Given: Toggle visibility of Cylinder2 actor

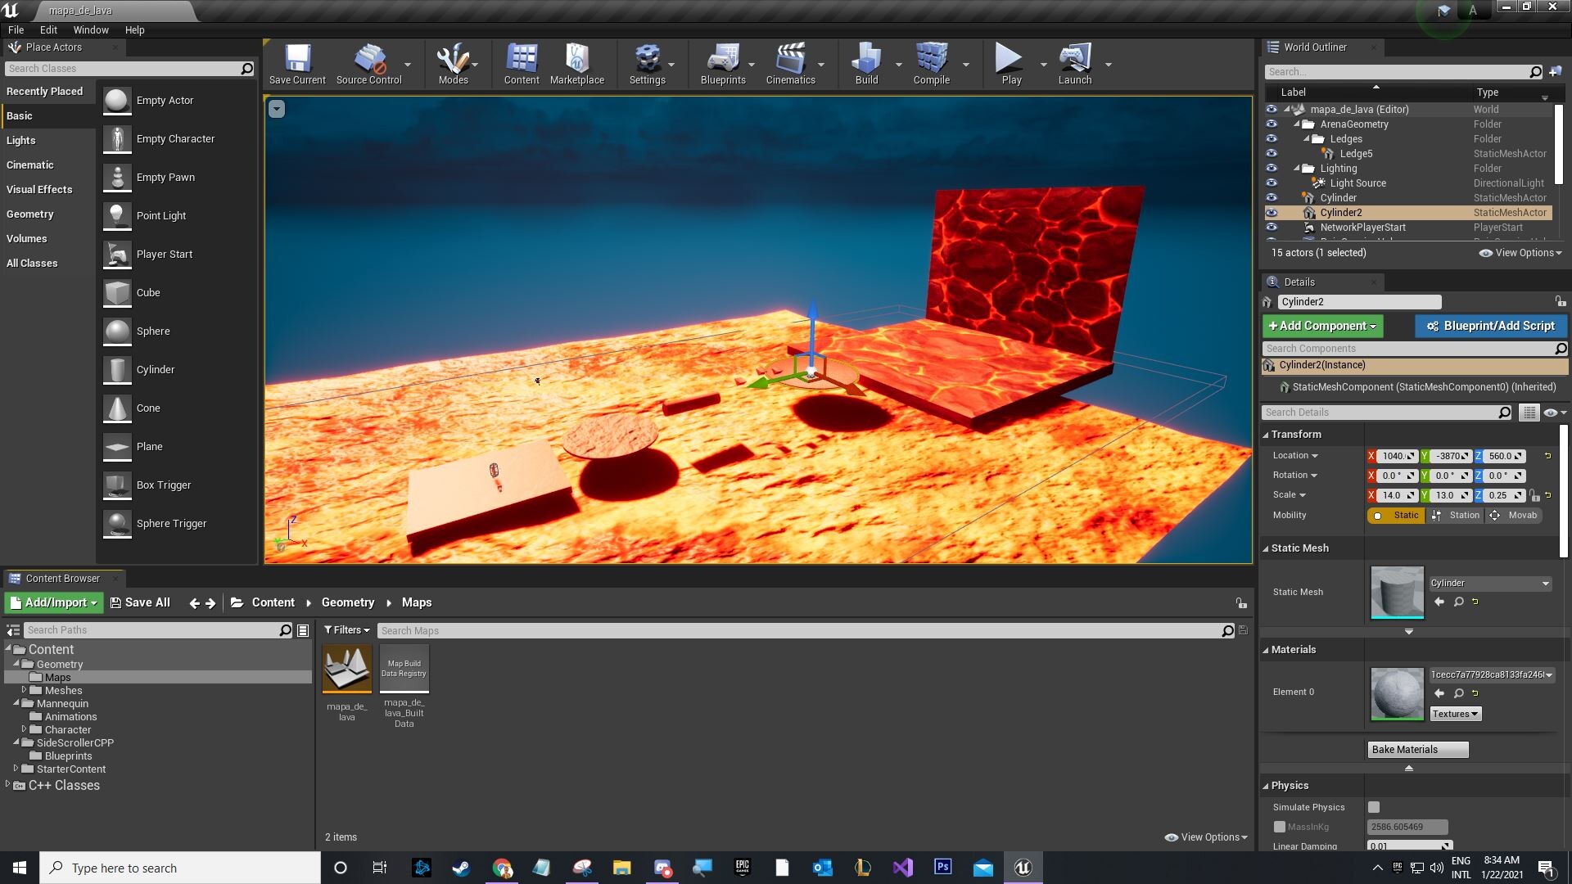Looking at the screenshot, I should 1272,213.
